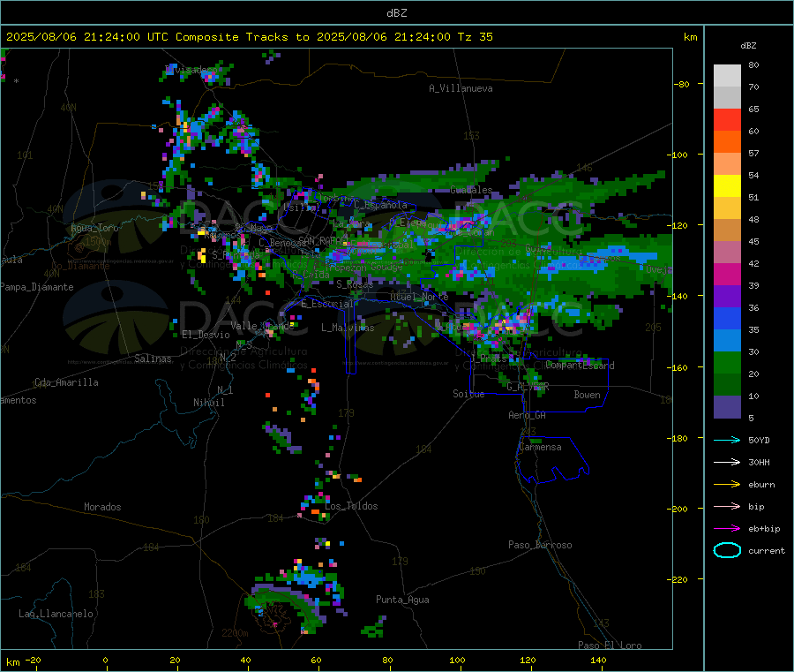Click the 'Agua_Toro' map label

click(x=94, y=228)
